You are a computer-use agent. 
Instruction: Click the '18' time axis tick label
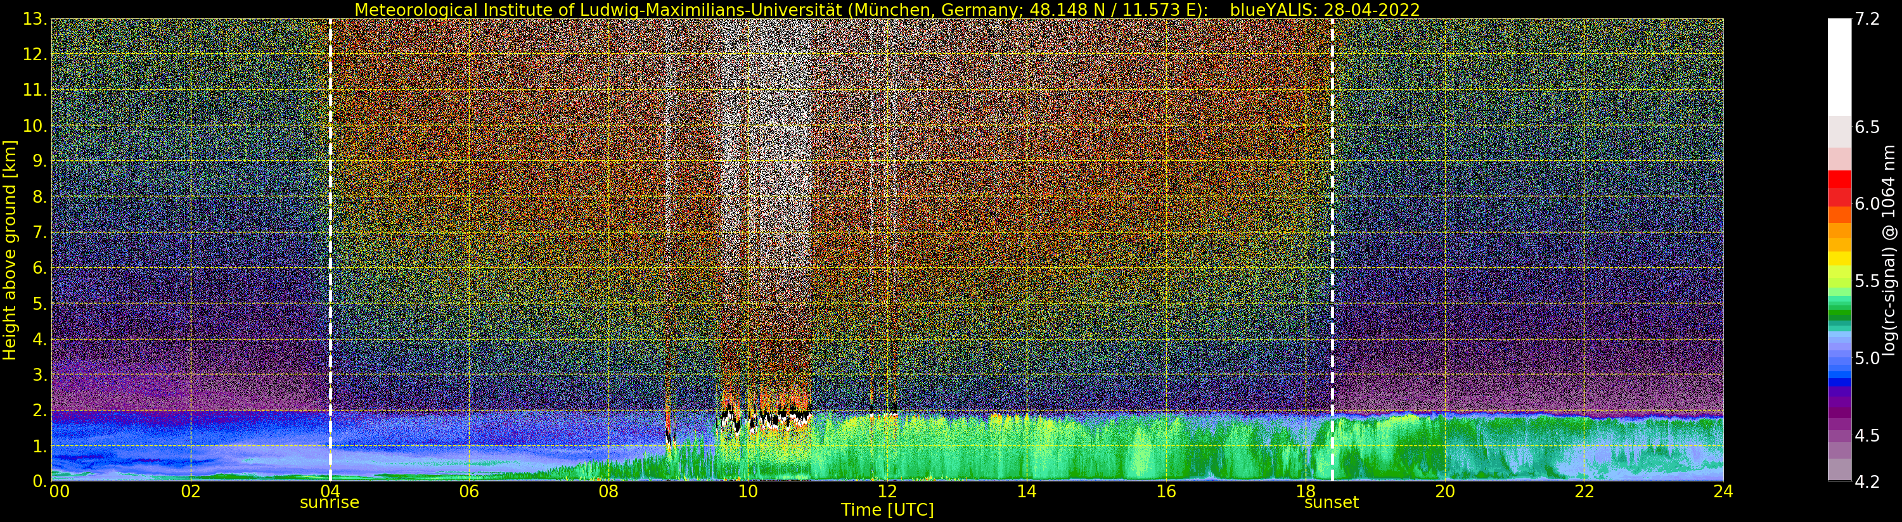[x=1306, y=492]
